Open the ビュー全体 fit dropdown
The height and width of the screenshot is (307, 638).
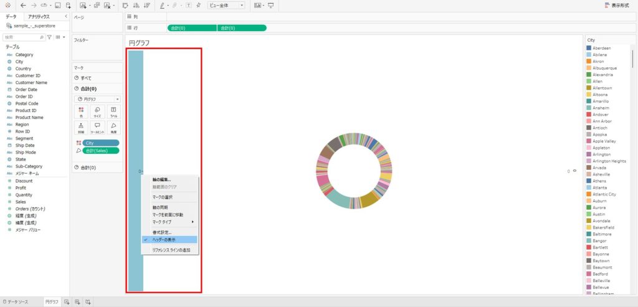[226, 5]
